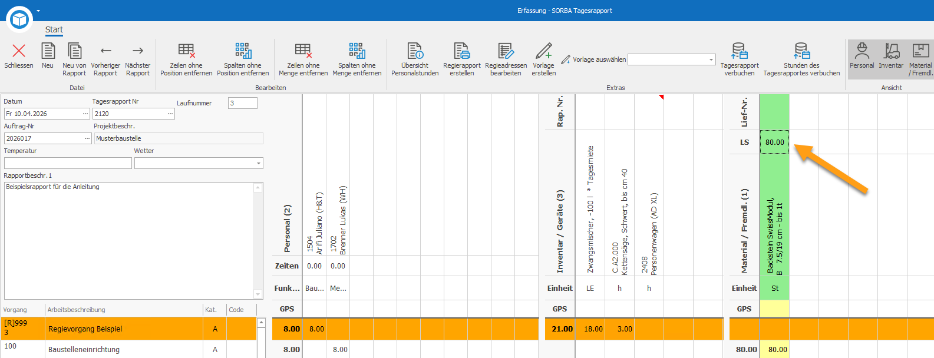
Task: Toggle the Material / Fremdl. view
Action: (x=920, y=59)
